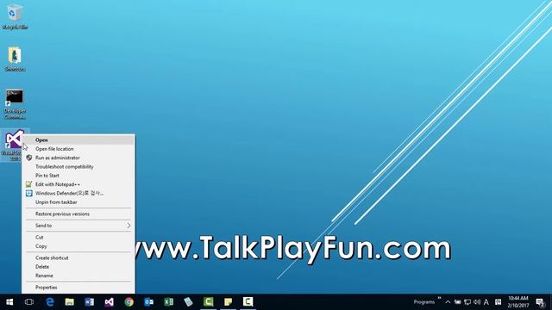Choose Rename in the context menu
The height and width of the screenshot is (310, 552).
point(78,276)
